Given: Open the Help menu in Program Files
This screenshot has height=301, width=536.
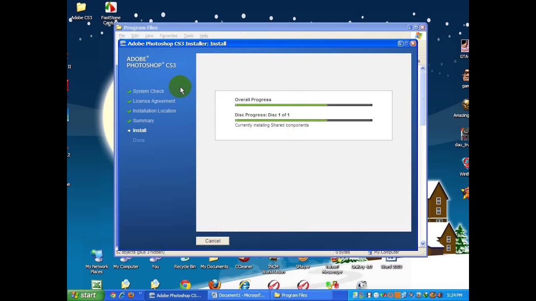Looking at the screenshot, I should (x=204, y=36).
